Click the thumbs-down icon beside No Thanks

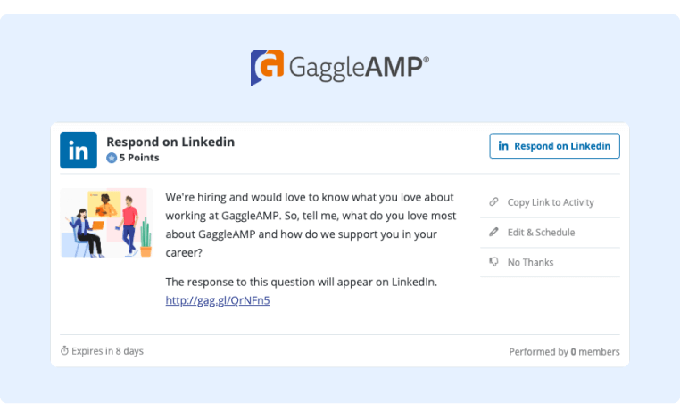coord(493,262)
